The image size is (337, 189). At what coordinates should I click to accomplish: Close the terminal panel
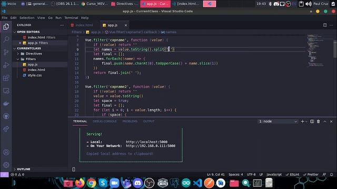[x=331, y=121]
